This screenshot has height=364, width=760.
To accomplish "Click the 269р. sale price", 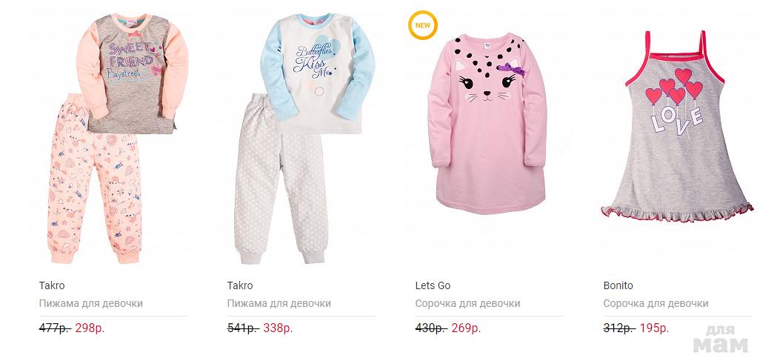I will point(467,328).
